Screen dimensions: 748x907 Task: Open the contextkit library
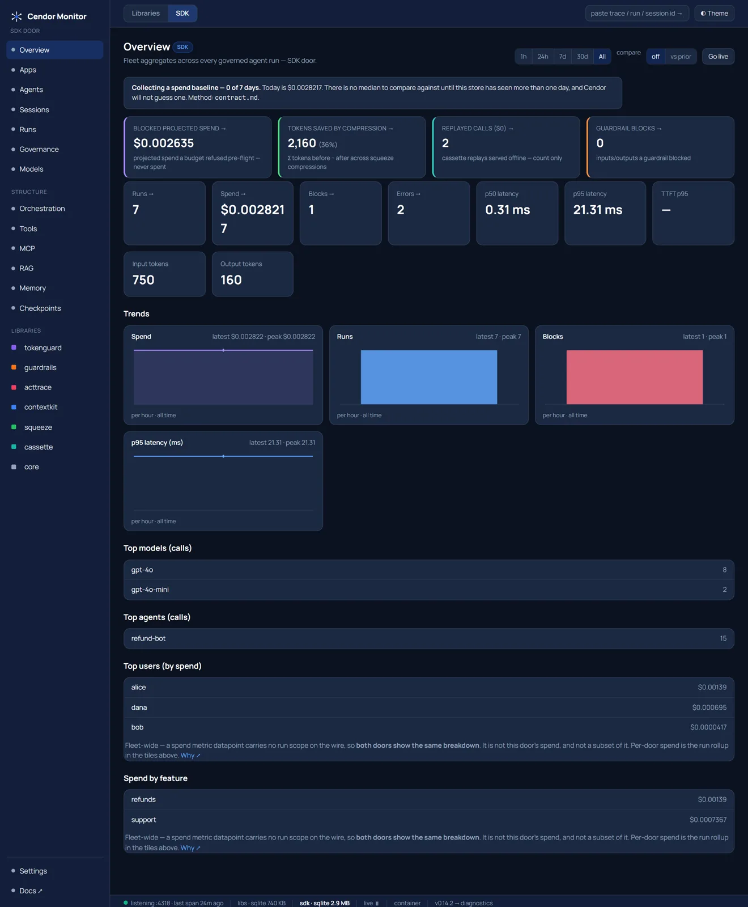54,407
